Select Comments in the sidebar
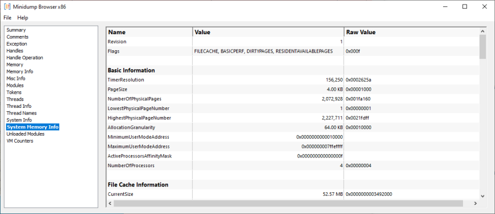 (x=17, y=37)
